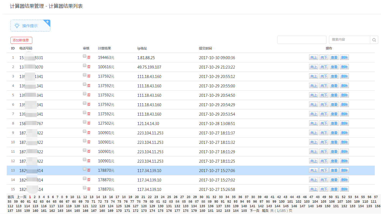The height and width of the screenshot is (214, 381).
Task: Click 首页 first page link
Action: [11, 197]
